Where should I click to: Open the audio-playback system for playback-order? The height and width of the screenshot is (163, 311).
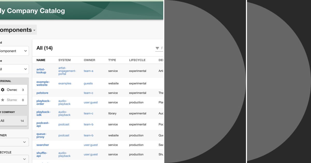click(64, 102)
